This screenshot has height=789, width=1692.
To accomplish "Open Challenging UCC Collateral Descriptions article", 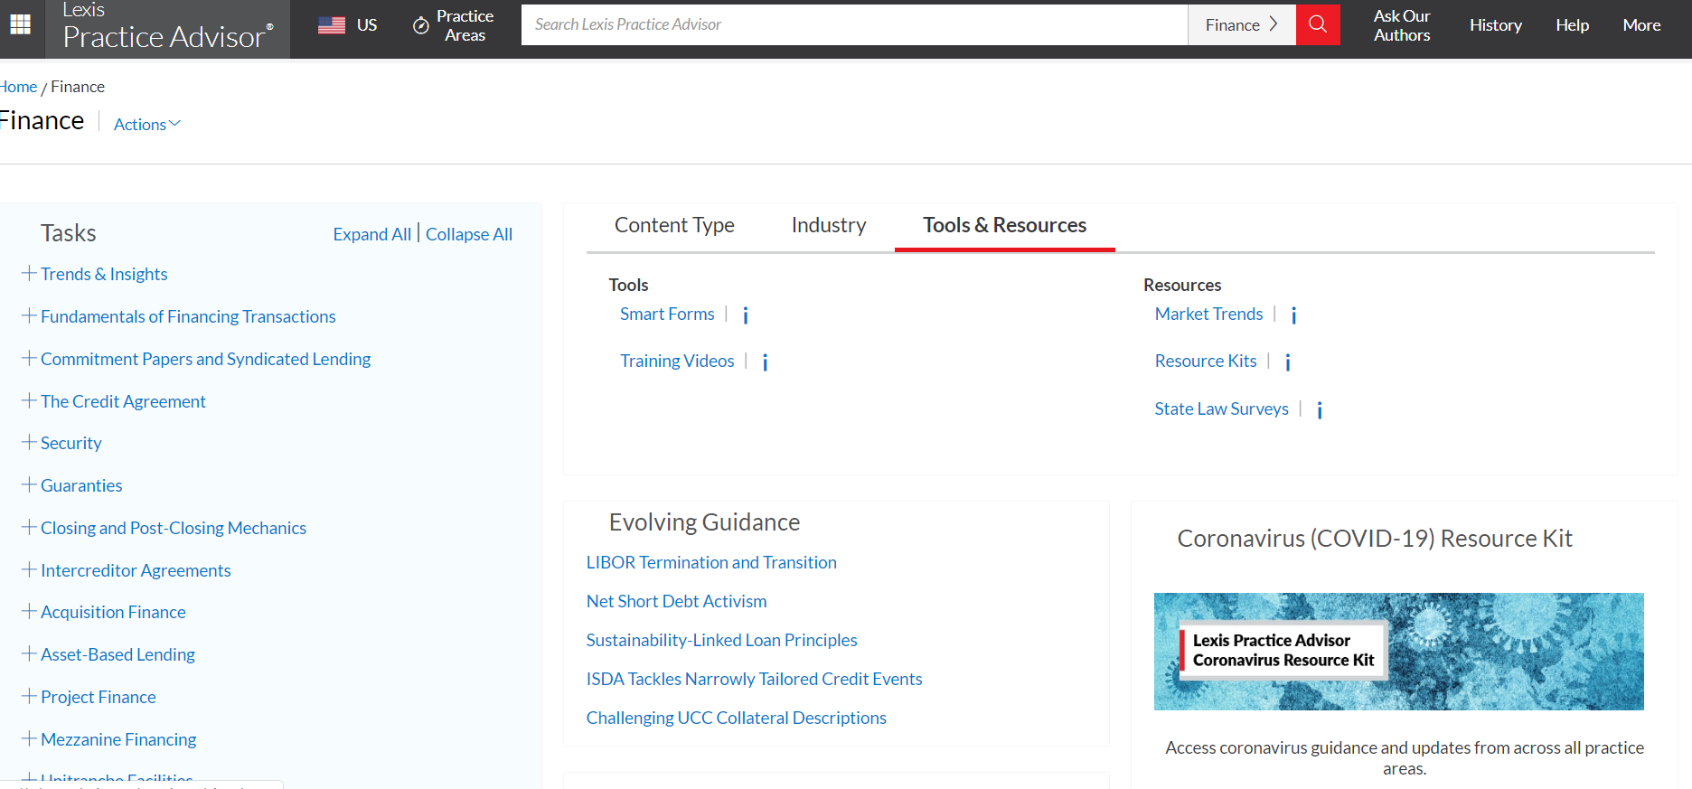I will [x=736, y=718].
